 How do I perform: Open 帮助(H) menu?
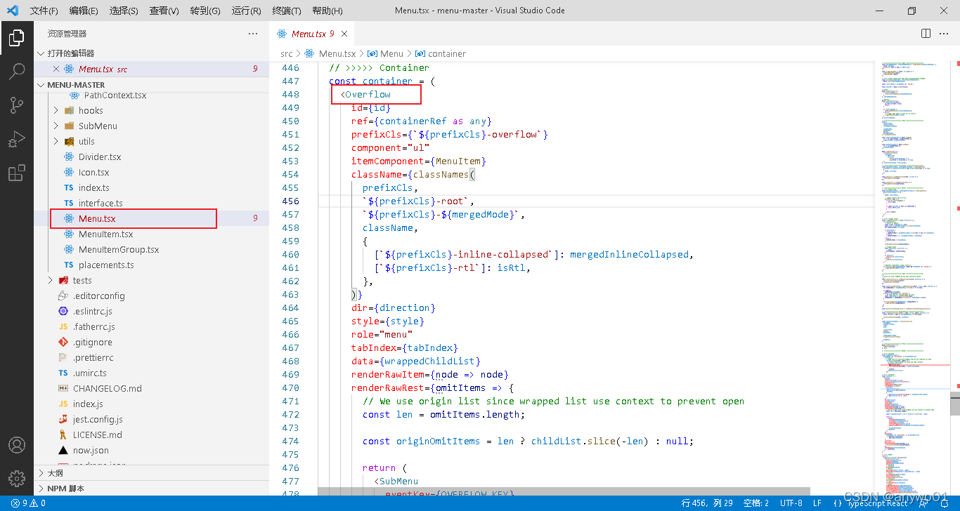[x=327, y=11]
